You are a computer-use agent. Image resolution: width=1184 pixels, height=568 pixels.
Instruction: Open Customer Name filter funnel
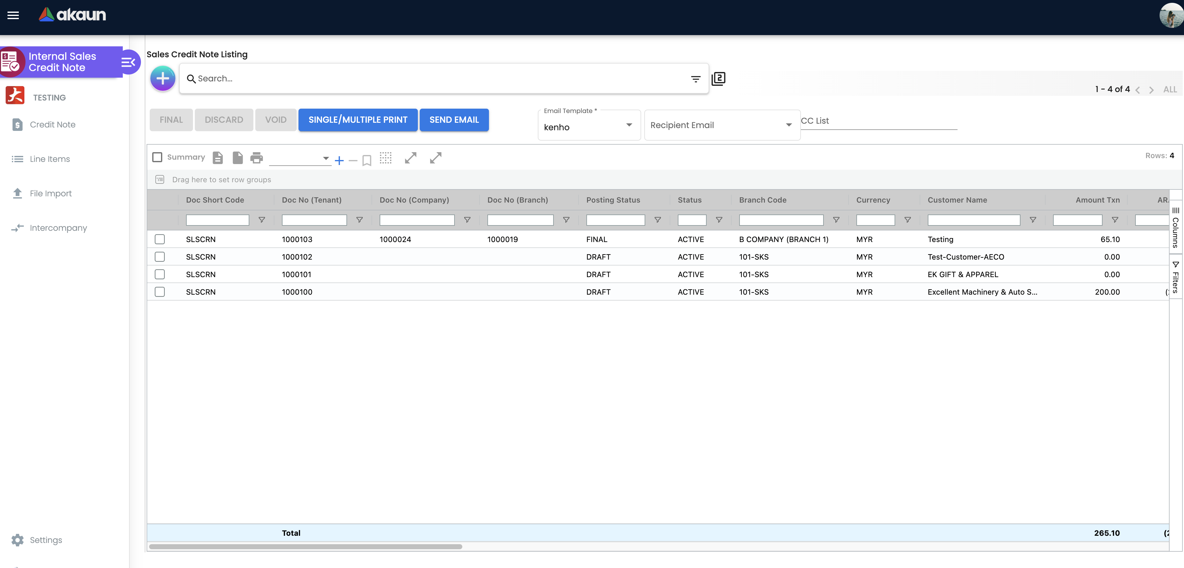tap(1033, 220)
